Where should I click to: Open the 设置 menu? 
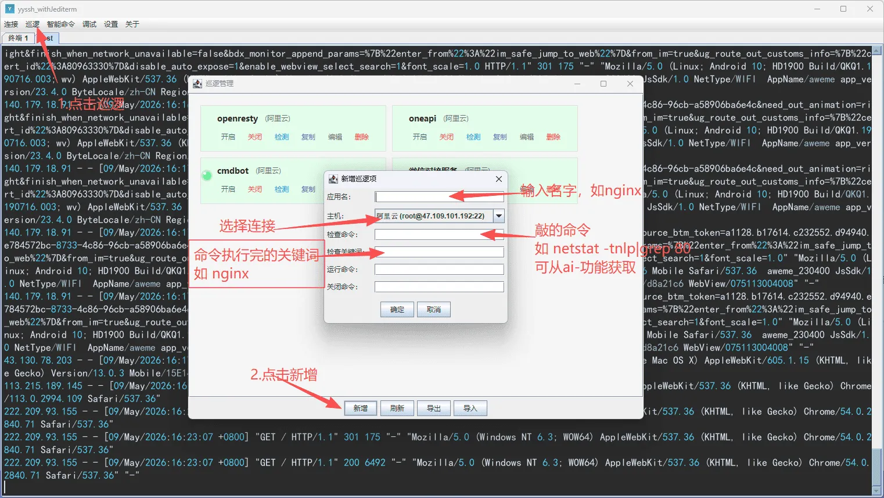tap(111, 24)
